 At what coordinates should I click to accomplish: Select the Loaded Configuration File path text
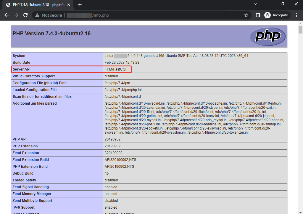tap(123, 90)
